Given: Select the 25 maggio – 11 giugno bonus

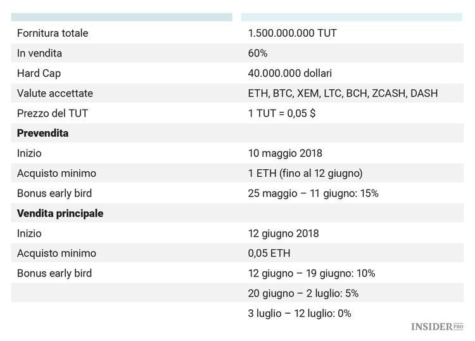Looking at the screenshot, I should (x=313, y=193).
